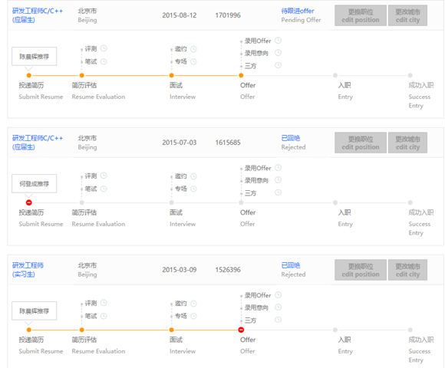This screenshot has width=445, height=368.
Task: Click application number 1701996
Action: coord(228,15)
